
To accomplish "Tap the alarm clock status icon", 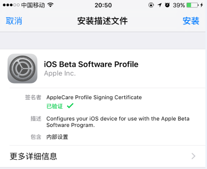I will coord(167,5).
